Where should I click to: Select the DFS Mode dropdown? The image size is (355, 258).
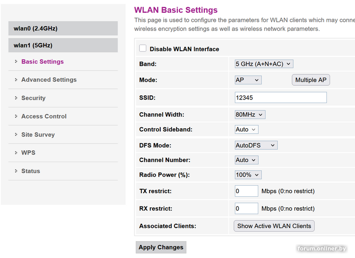coord(256,145)
